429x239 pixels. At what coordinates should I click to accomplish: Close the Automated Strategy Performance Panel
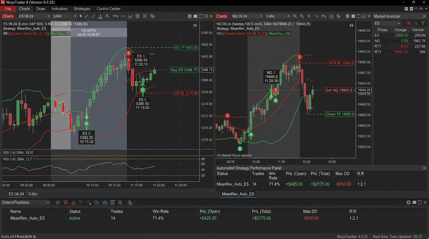tap(424, 168)
